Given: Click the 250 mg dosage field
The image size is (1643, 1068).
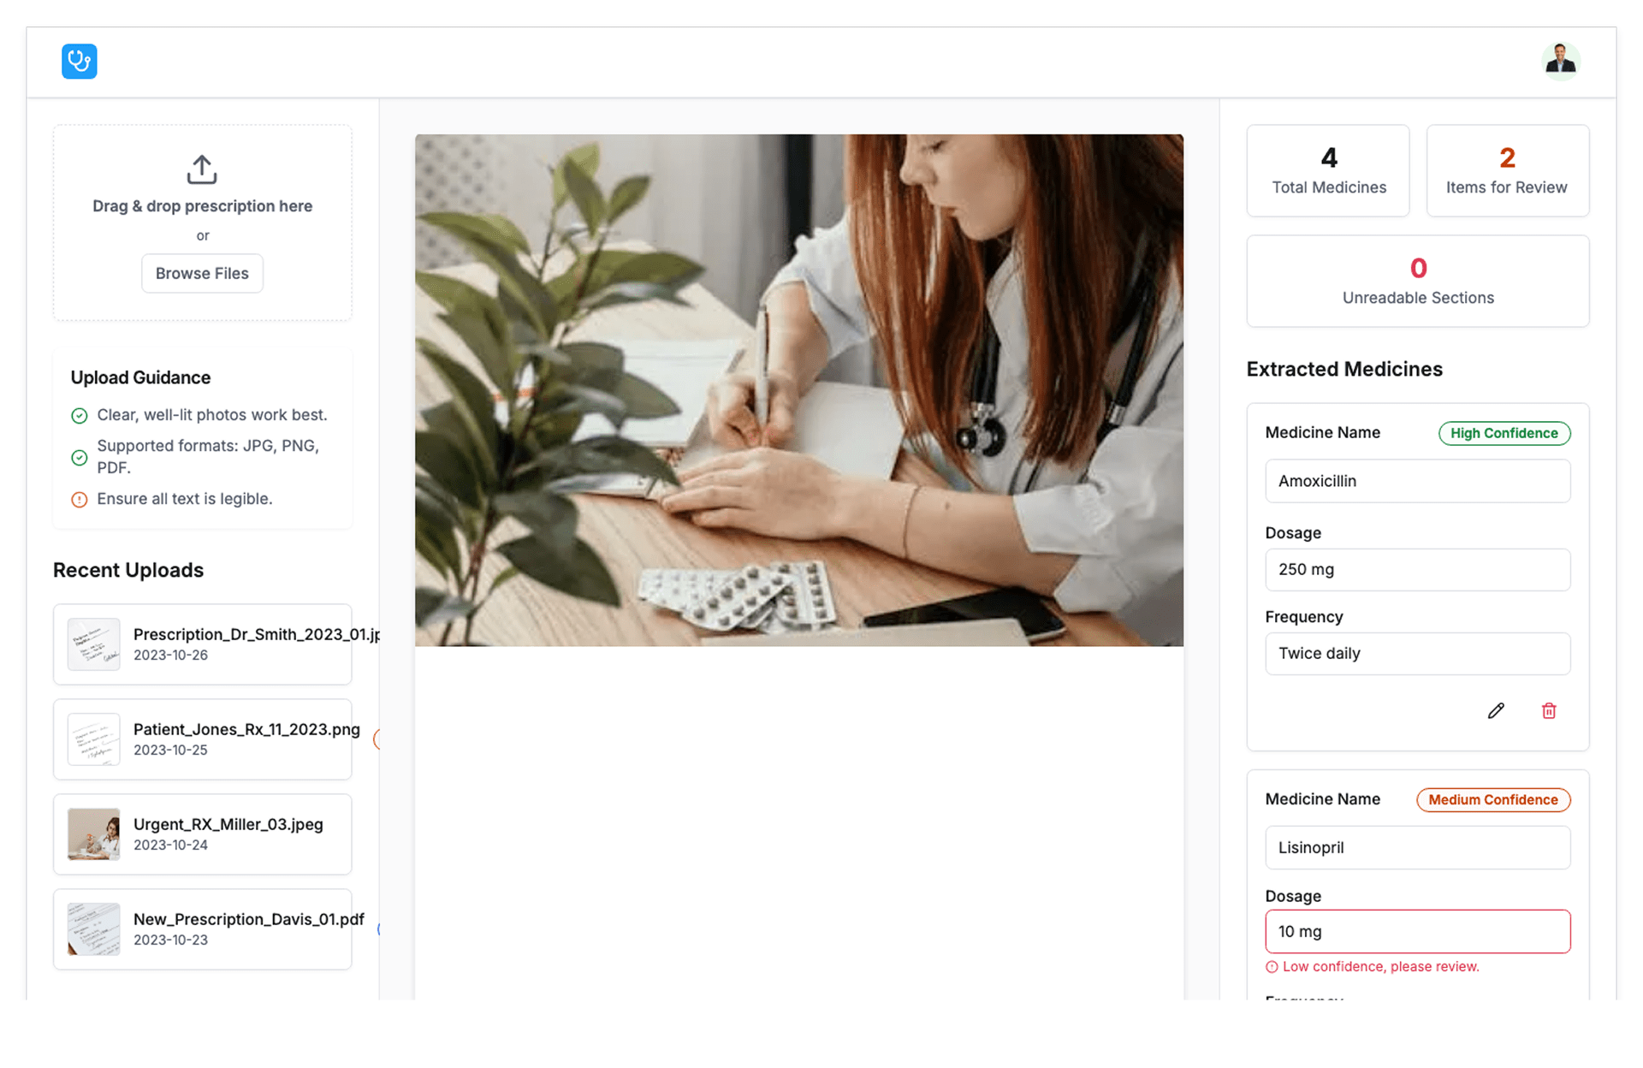Looking at the screenshot, I should [1418, 570].
